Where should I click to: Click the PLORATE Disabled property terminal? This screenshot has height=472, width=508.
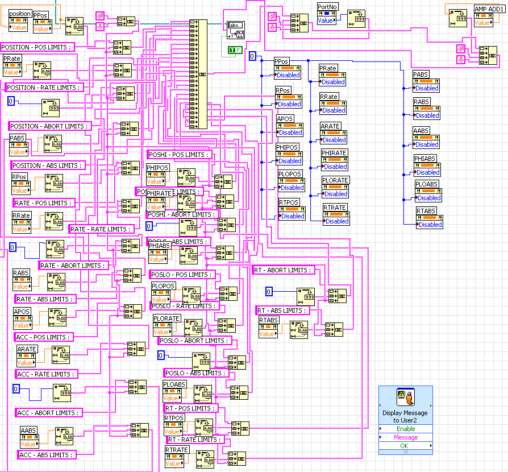coord(335,194)
